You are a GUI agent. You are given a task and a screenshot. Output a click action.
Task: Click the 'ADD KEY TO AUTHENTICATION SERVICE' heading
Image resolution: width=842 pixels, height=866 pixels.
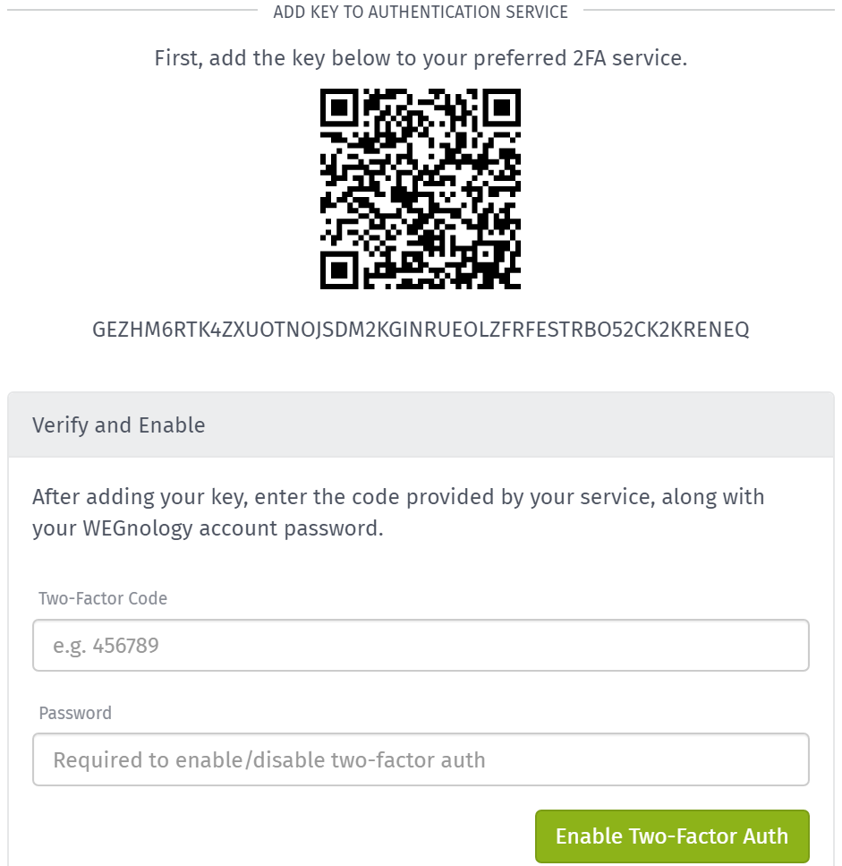click(x=421, y=12)
